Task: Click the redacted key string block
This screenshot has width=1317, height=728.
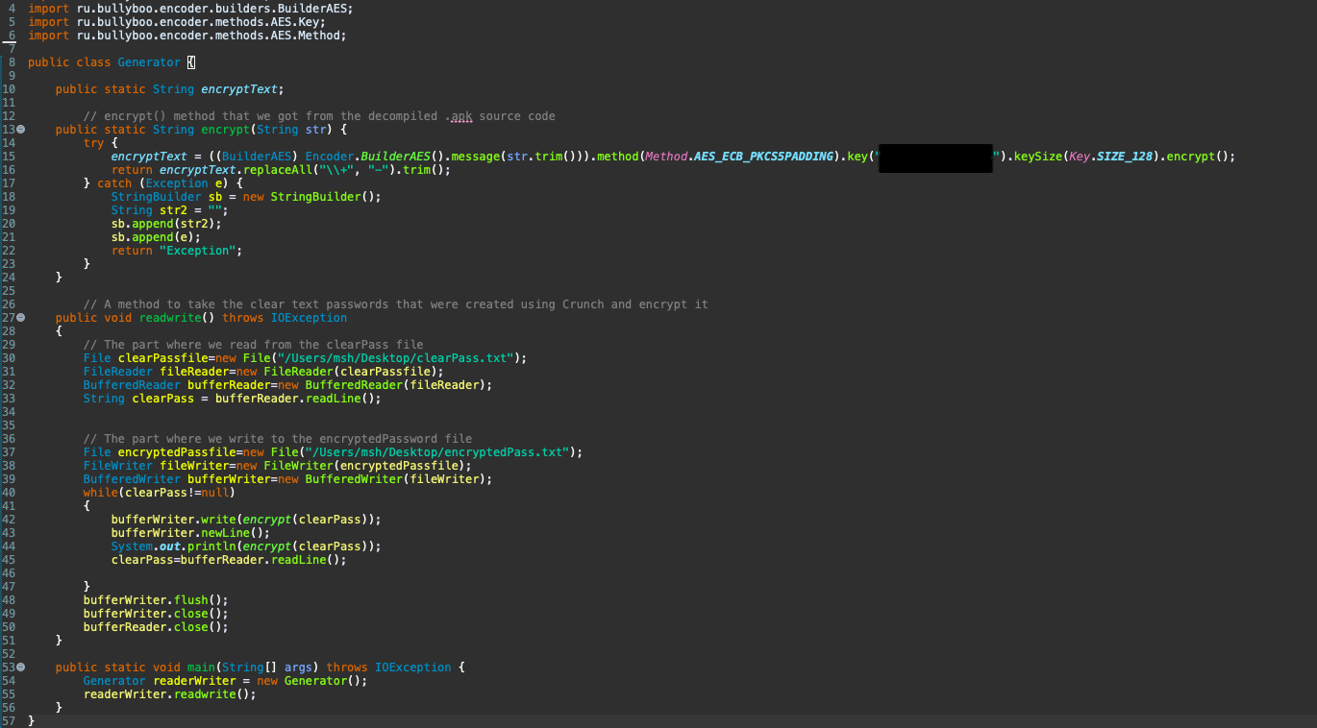Action: click(x=934, y=158)
